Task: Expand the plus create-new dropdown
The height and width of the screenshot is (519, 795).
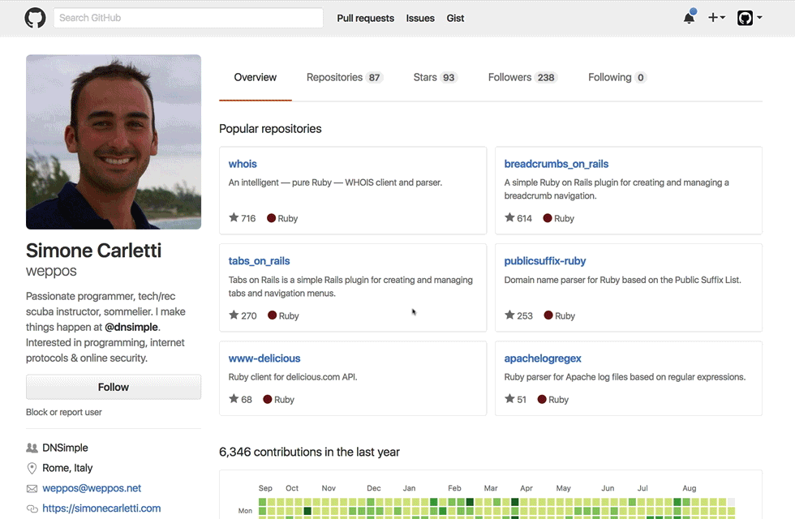Action: [716, 18]
